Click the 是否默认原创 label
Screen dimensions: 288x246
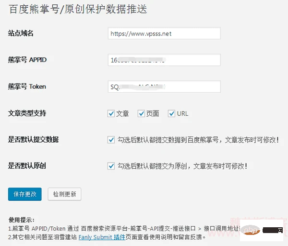click(x=27, y=166)
